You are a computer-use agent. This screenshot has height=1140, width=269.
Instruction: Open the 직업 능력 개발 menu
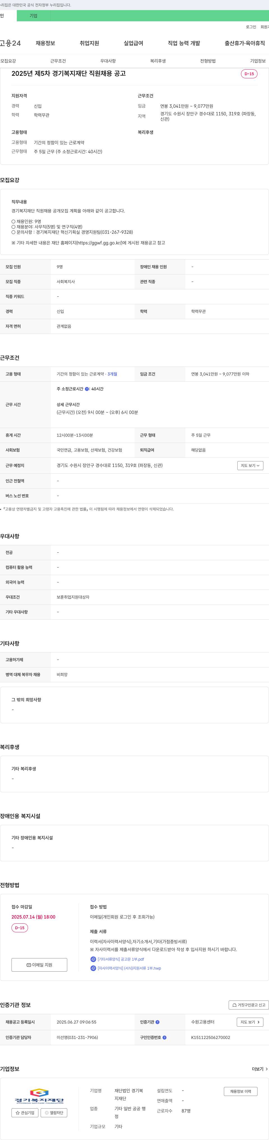point(184,44)
